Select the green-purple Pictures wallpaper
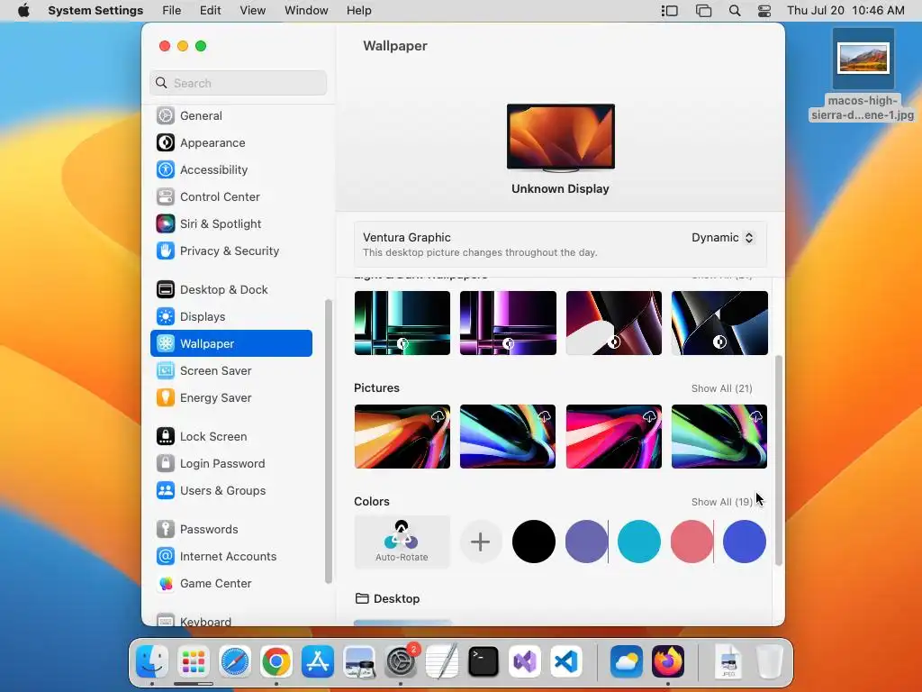The height and width of the screenshot is (692, 922). (719, 437)
